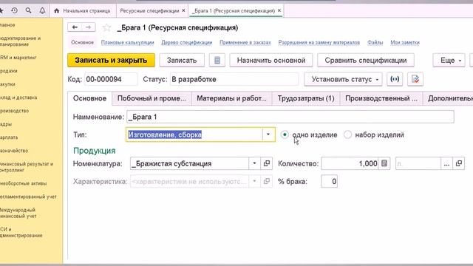
Task: Switch to the Основное inner tab
Action: tap(89, 98)
